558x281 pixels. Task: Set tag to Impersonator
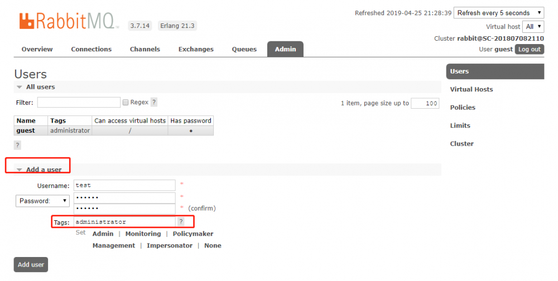tap(170, 245)
